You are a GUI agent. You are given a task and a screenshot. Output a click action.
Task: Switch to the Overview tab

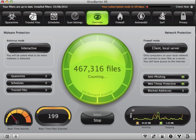point(97,18)
